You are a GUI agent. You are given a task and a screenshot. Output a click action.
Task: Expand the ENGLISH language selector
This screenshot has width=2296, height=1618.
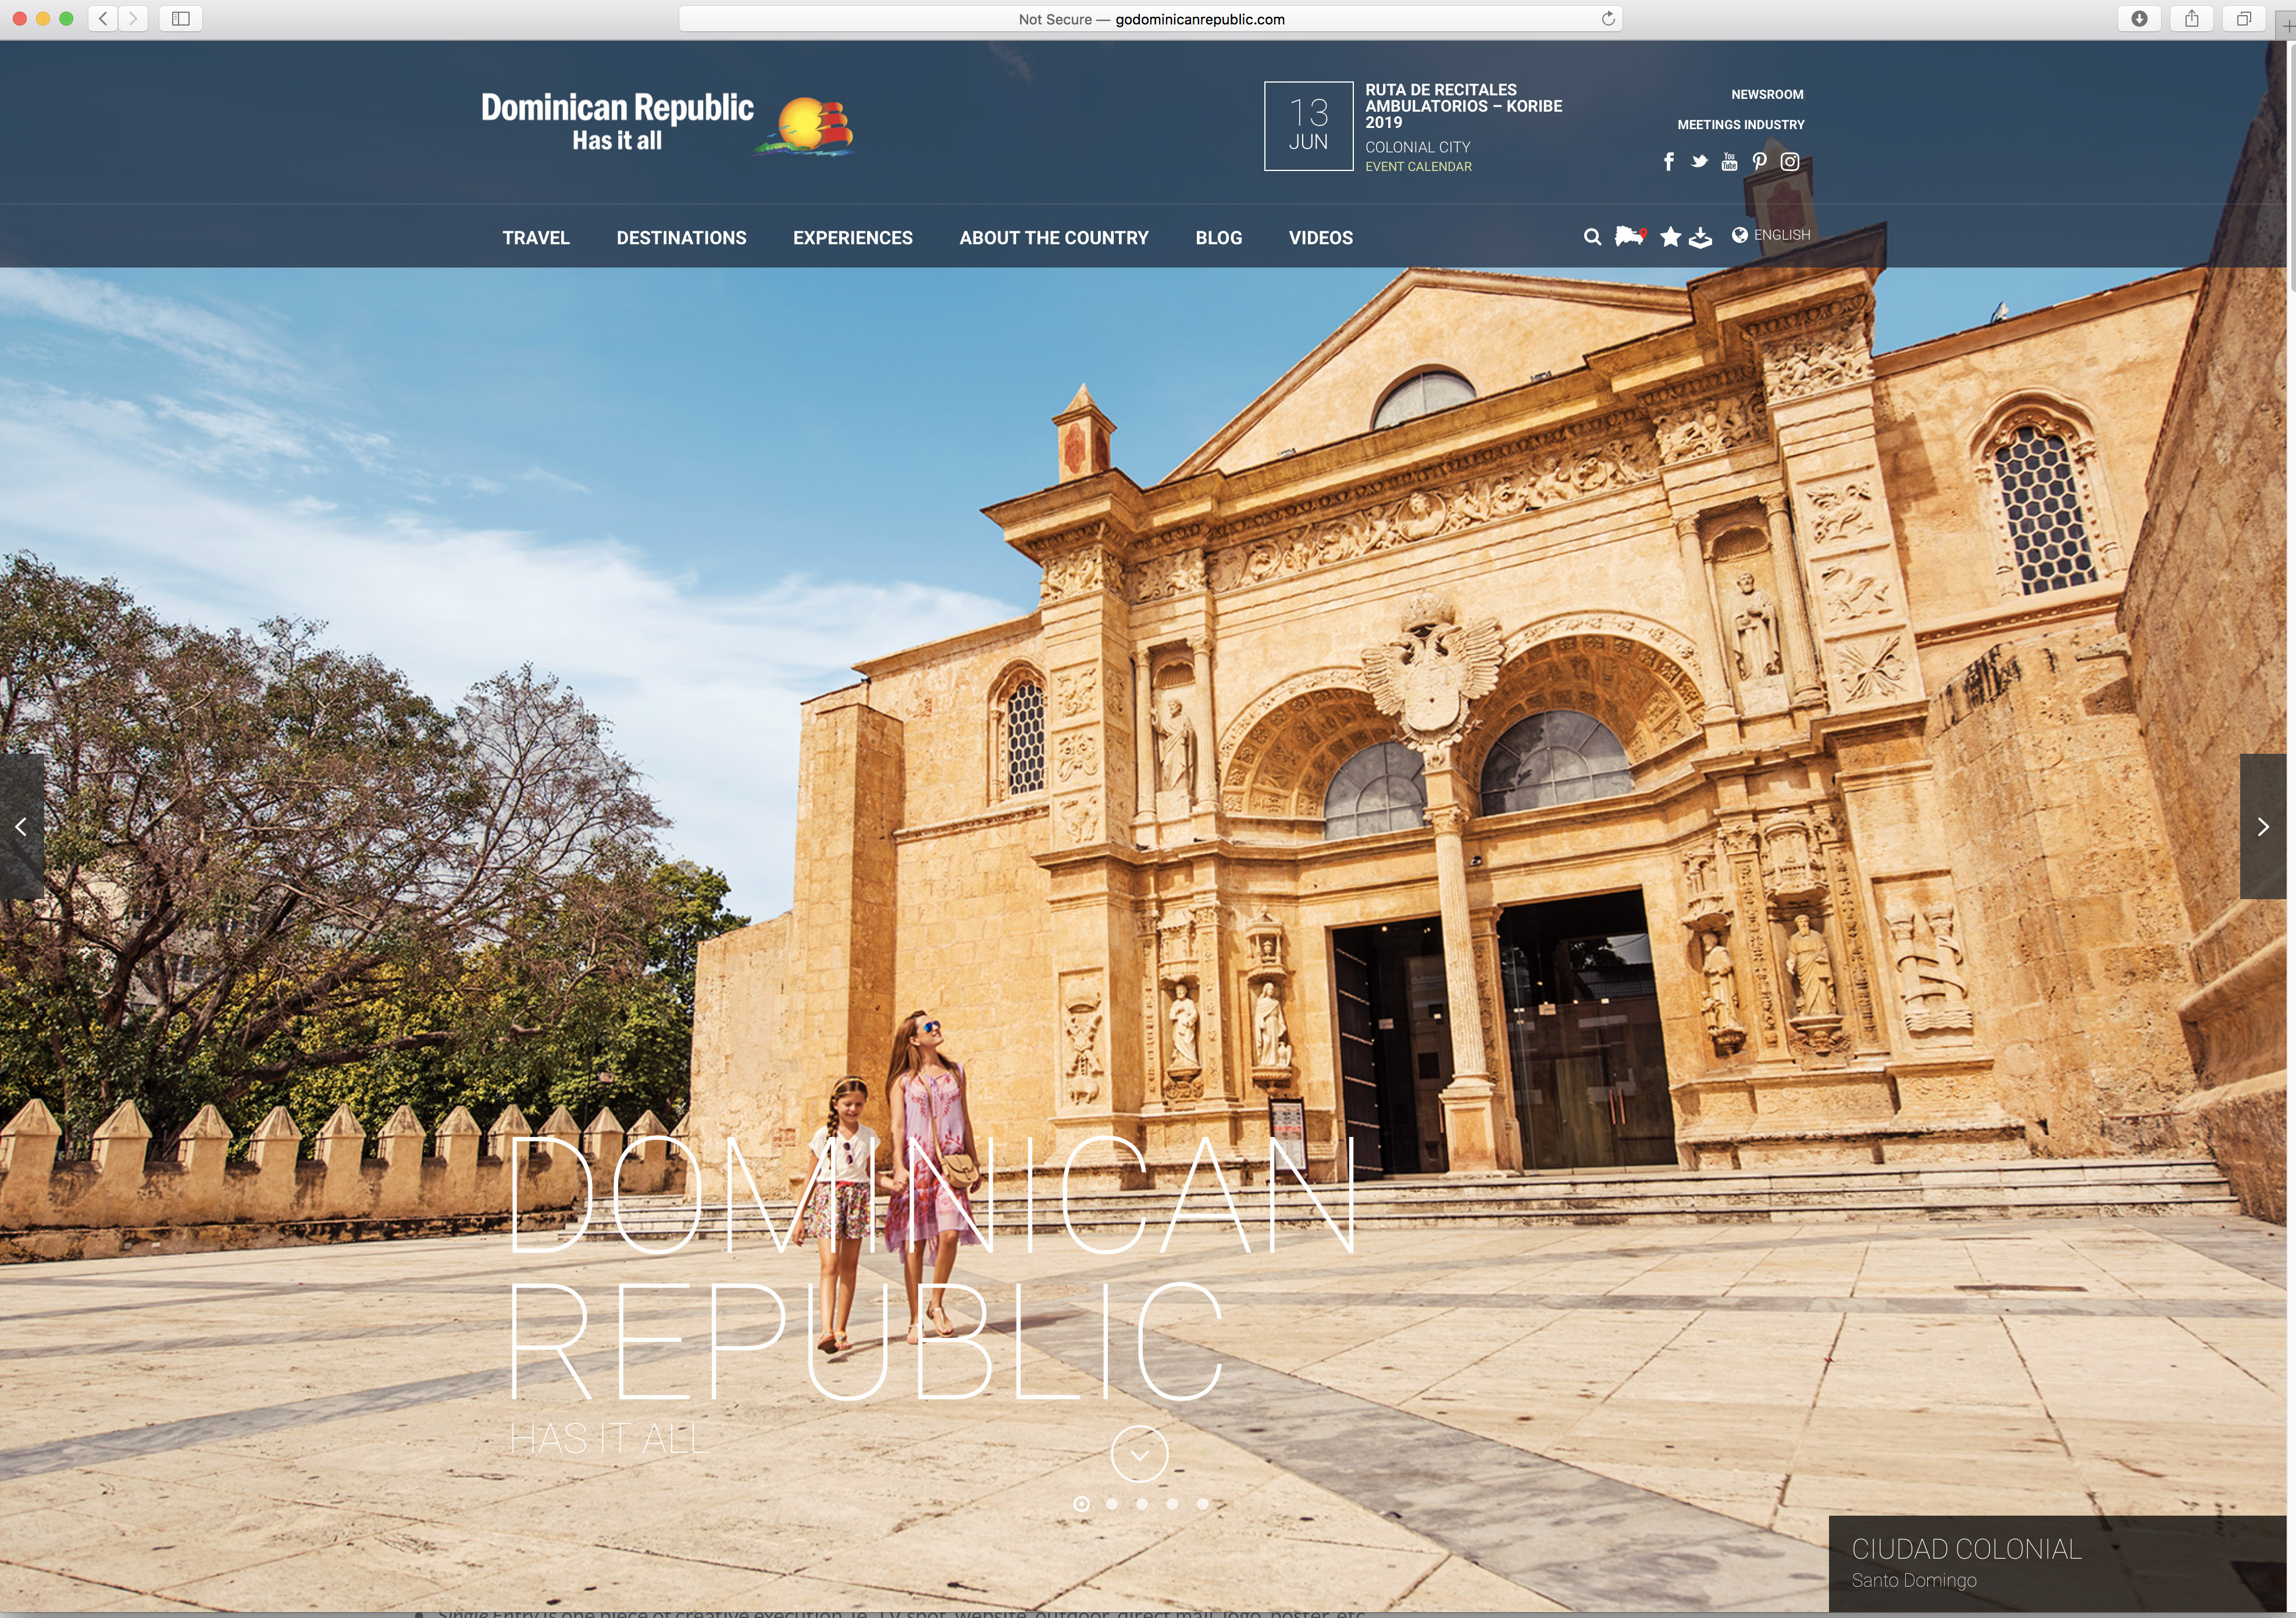pyautogui.click(x=1771, y=235)
